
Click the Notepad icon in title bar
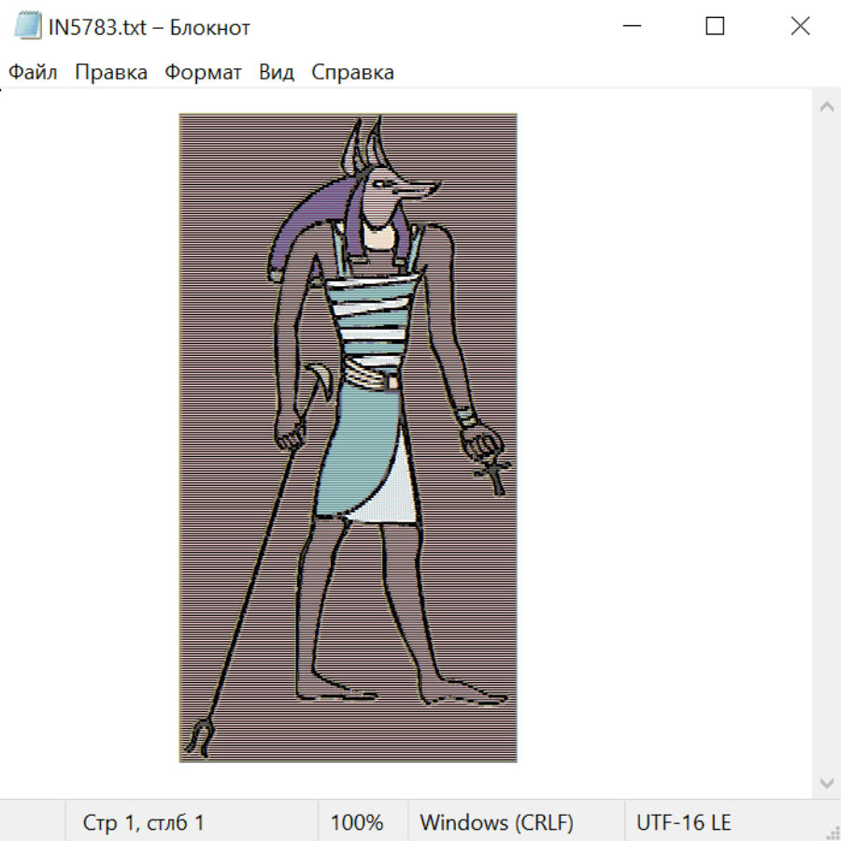tap(27, 27)
